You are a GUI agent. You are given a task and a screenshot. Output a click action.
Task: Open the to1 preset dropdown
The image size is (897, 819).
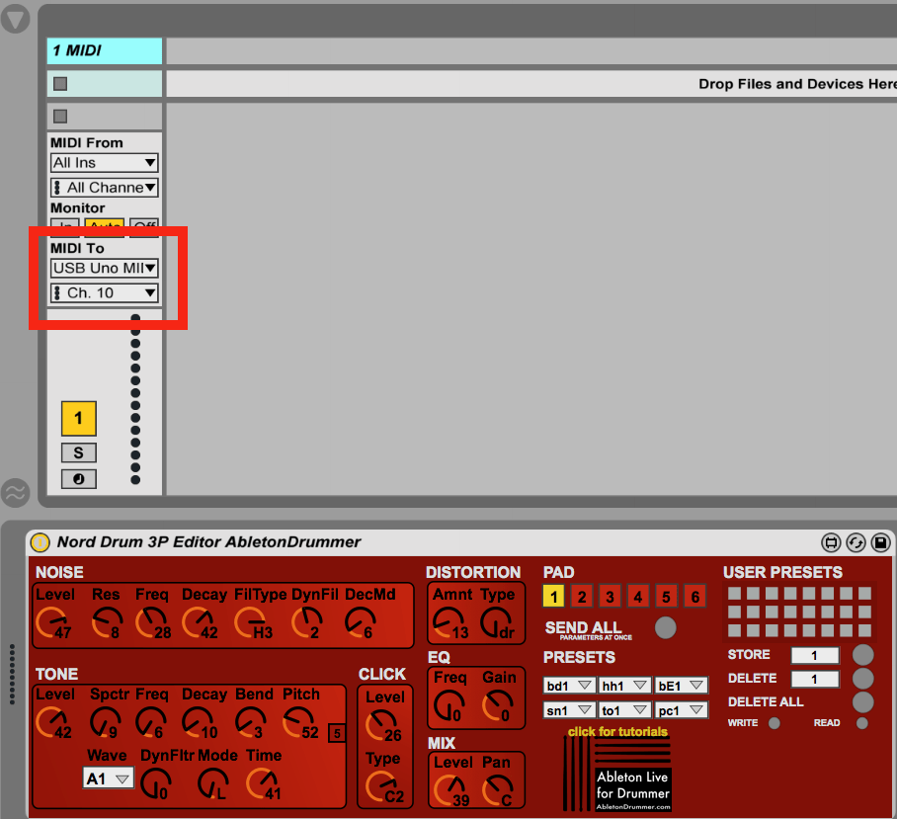[624, 710]
